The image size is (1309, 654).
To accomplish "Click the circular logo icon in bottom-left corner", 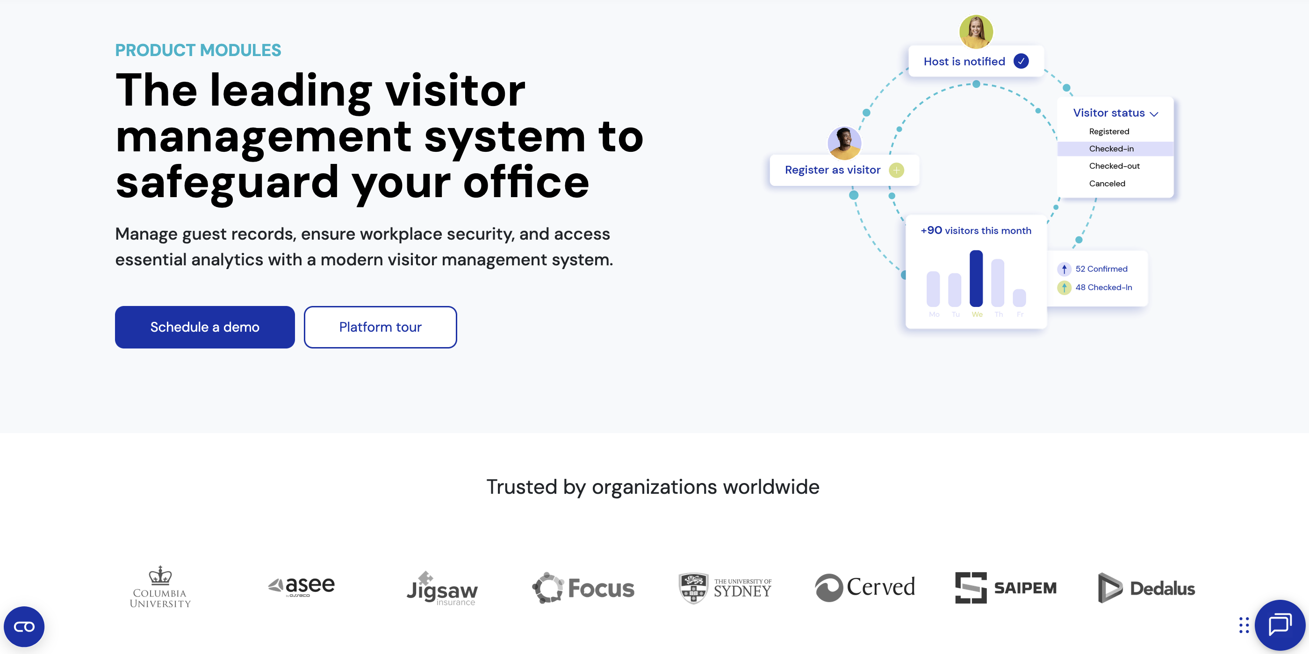I will pos(23,626).
